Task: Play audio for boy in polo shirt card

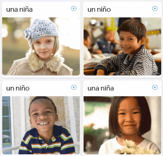Action: coord(74,87)
